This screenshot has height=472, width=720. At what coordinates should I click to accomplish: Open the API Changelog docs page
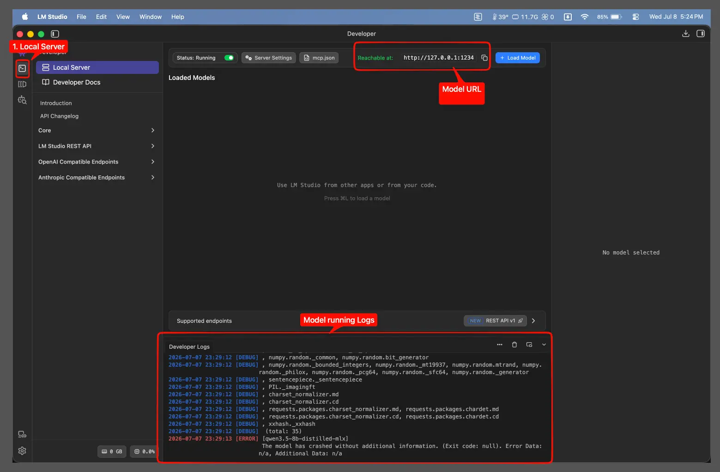pyautogui.click(x=59, y=116)
